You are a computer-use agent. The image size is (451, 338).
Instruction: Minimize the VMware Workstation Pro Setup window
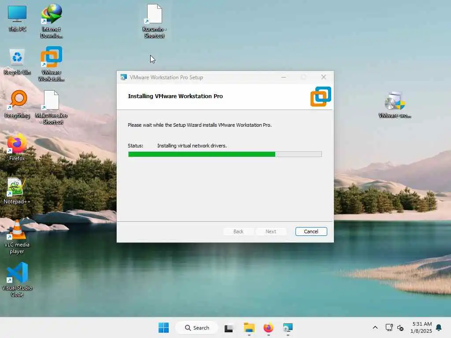click(x=284, y=77)
